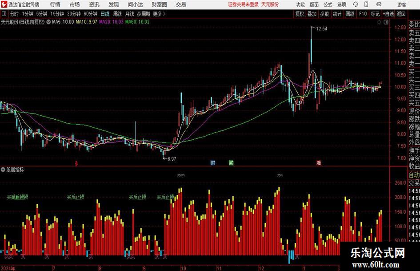Viewport: 420px width, 271px height.
Task: Open the 市场 menu
Action: pos(75,4)
